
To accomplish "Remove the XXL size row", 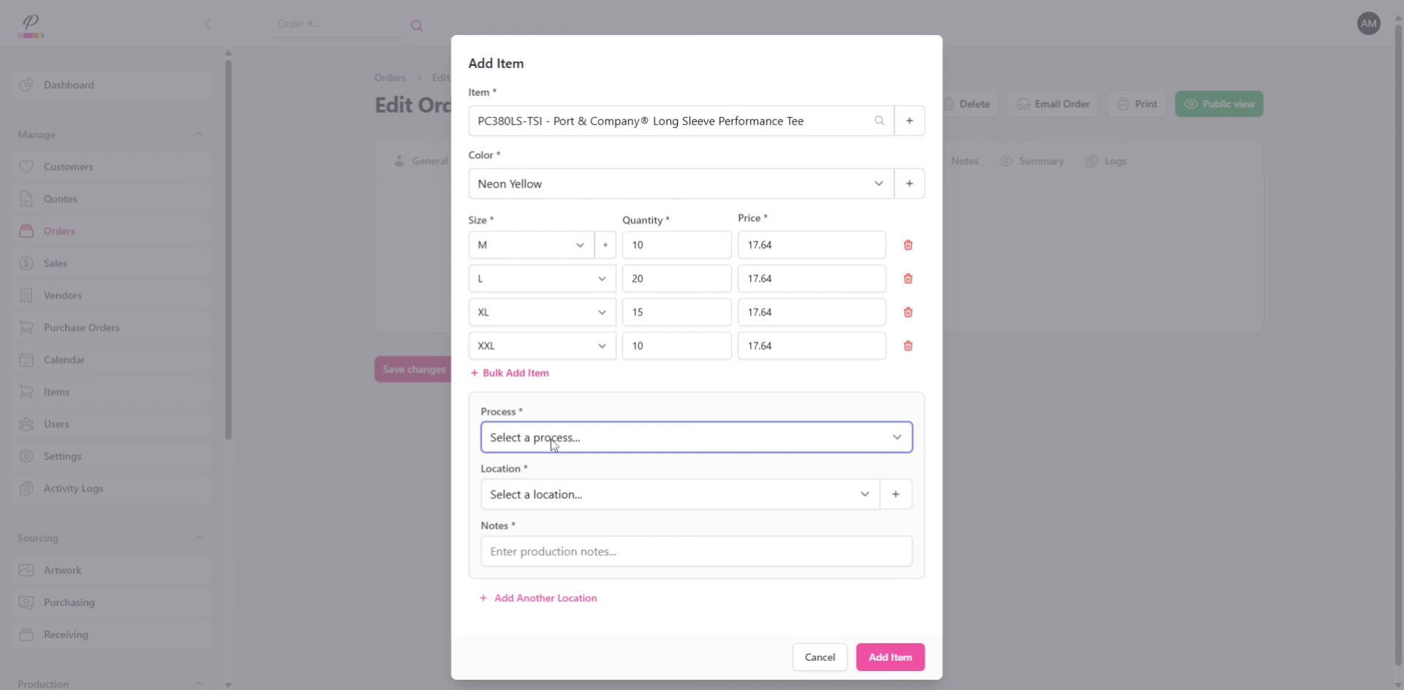I will (907, 345).
